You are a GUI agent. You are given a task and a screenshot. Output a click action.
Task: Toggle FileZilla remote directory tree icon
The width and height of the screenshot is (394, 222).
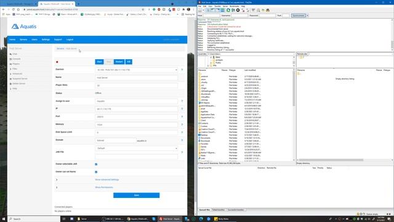coord(217,10)
